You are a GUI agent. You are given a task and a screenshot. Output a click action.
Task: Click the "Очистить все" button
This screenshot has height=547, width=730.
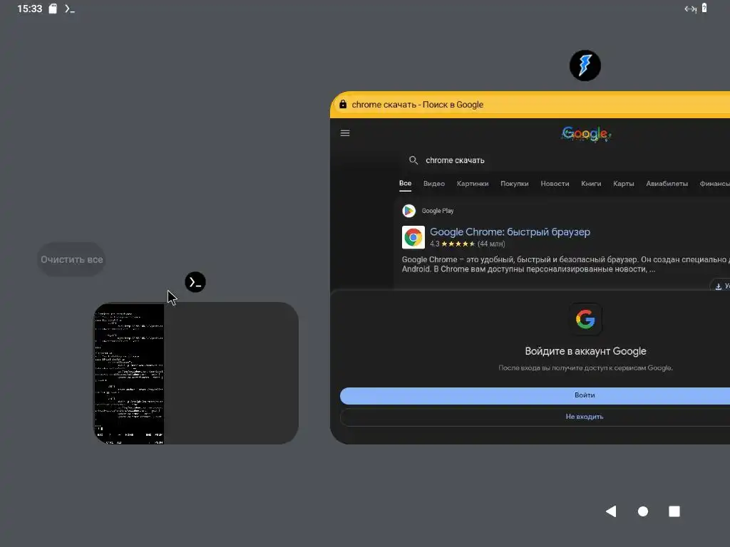[x=71, y=259]
